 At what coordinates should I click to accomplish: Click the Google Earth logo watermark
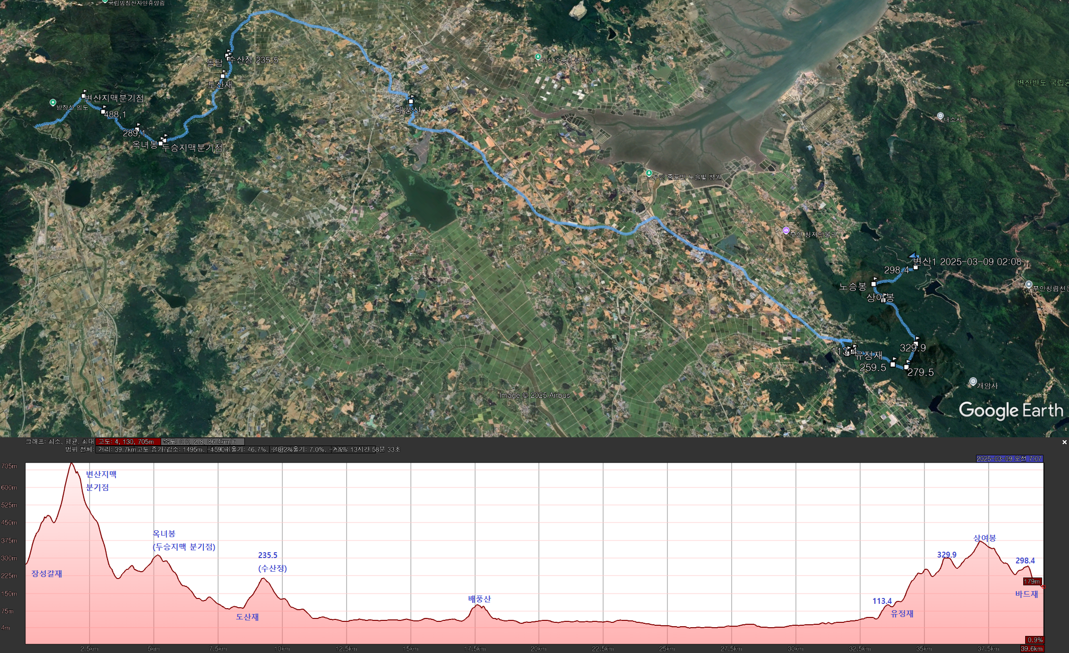point(1011,410)
